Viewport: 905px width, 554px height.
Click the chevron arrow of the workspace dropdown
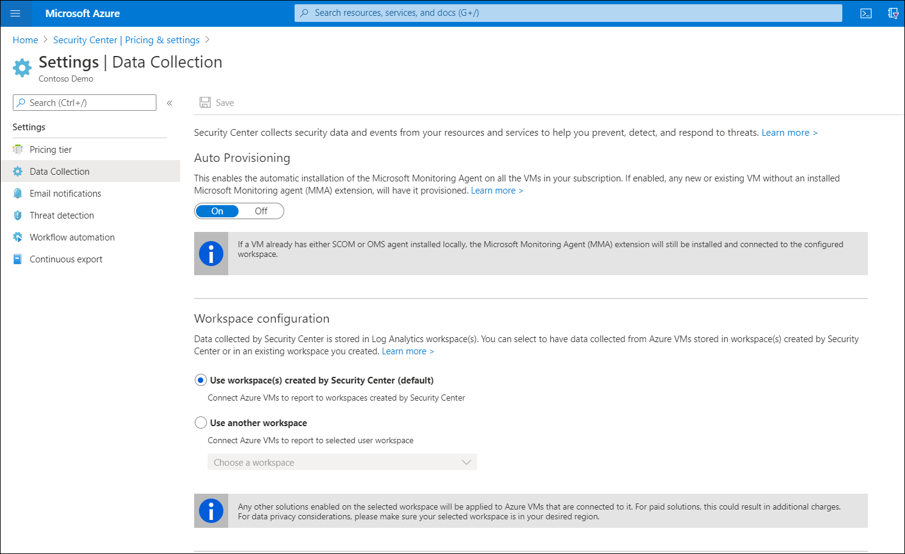tap(466, 463)
